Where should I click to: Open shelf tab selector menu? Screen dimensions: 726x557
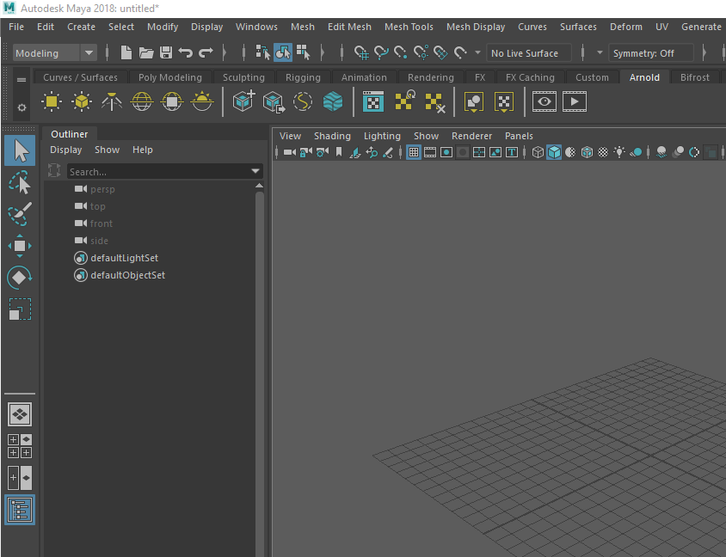tap(22, 80)
